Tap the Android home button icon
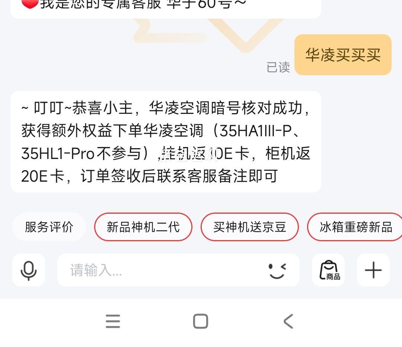 [201, 321]
